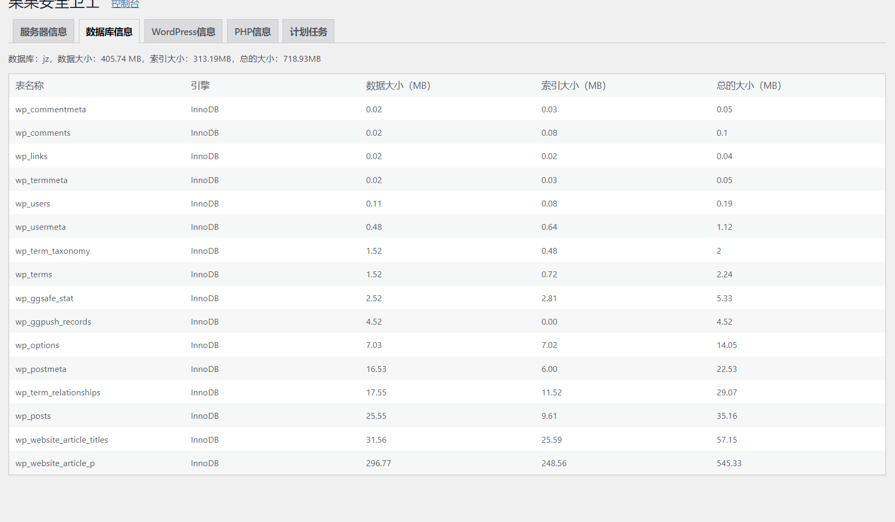Viewport: 895px width, 522px height.
Task: Click the 29.07 total size value
Action: click(x=727, y=393)
